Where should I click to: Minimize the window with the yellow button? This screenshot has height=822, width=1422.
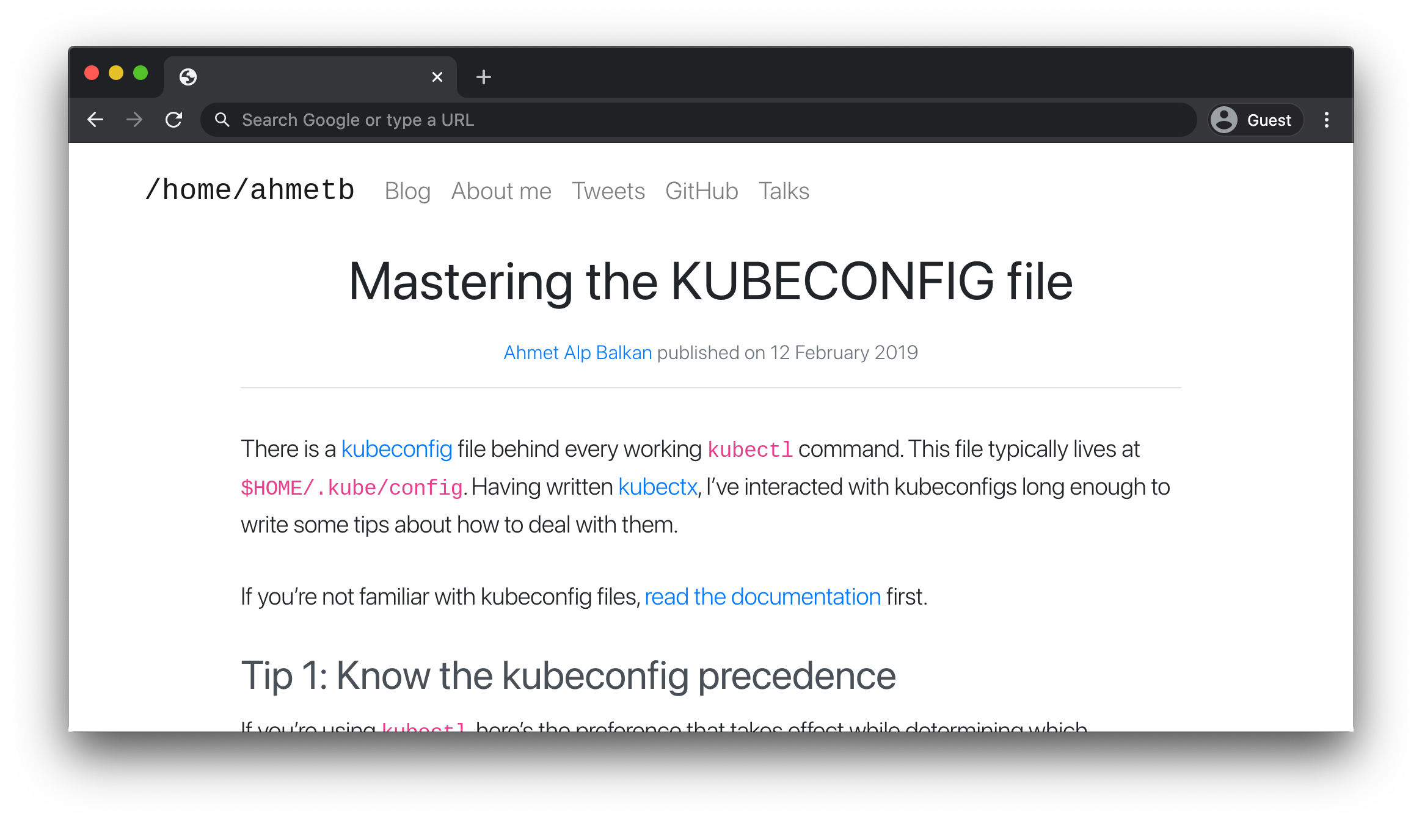pos(116,73)
